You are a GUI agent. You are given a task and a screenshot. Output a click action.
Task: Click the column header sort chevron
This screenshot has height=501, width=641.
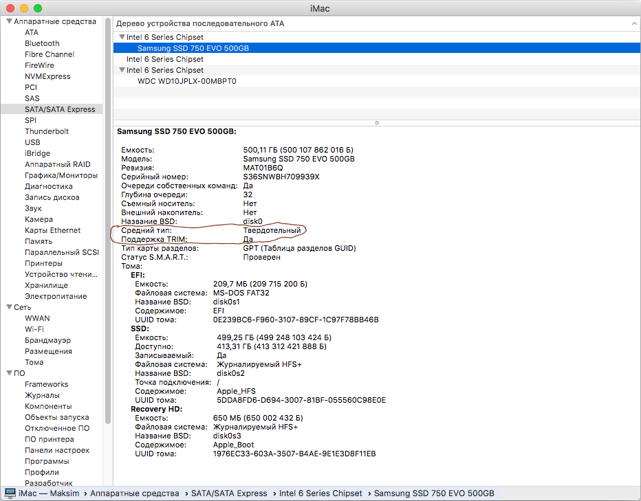pos(634,23)
